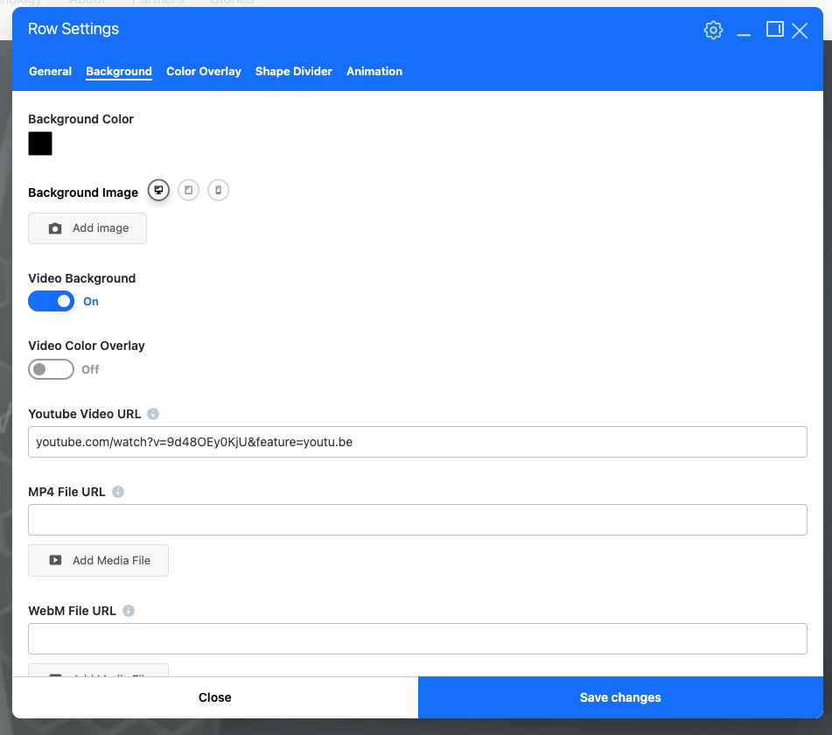The height and width of the screenshot is (735, 832).
Task: Click info icon next to Youtube Video URL
Action: (153, 414)
